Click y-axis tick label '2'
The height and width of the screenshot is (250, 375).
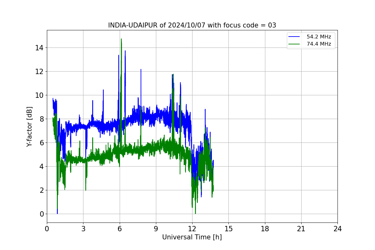[x=42, y=190]
